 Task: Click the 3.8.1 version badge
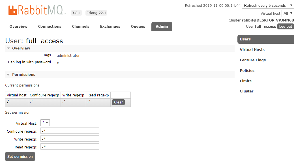click(76, 13)
